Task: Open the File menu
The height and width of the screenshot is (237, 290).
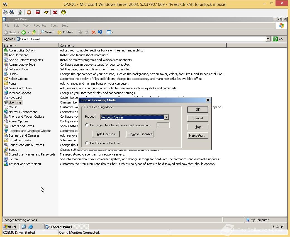Action: 7,26
